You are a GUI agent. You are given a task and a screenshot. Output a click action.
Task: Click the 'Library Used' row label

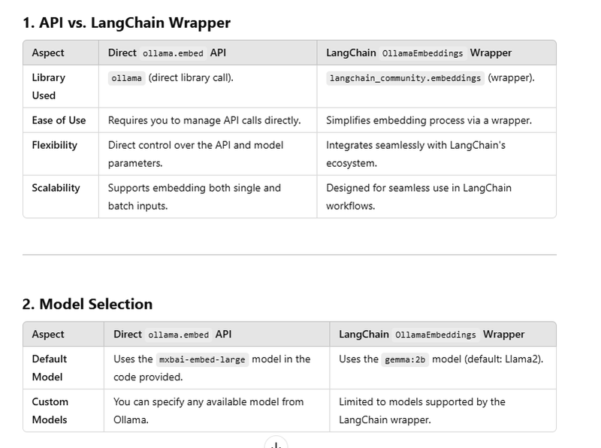coord(48,86)
